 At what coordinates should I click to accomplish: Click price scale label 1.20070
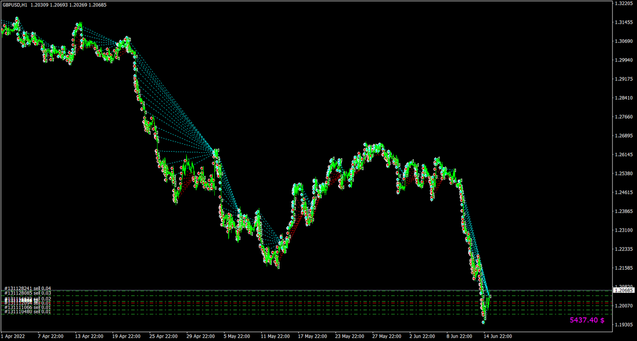click(623, 306)
